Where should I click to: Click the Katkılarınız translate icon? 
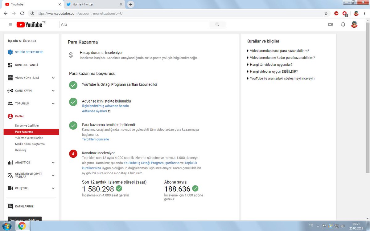point(10,206)
